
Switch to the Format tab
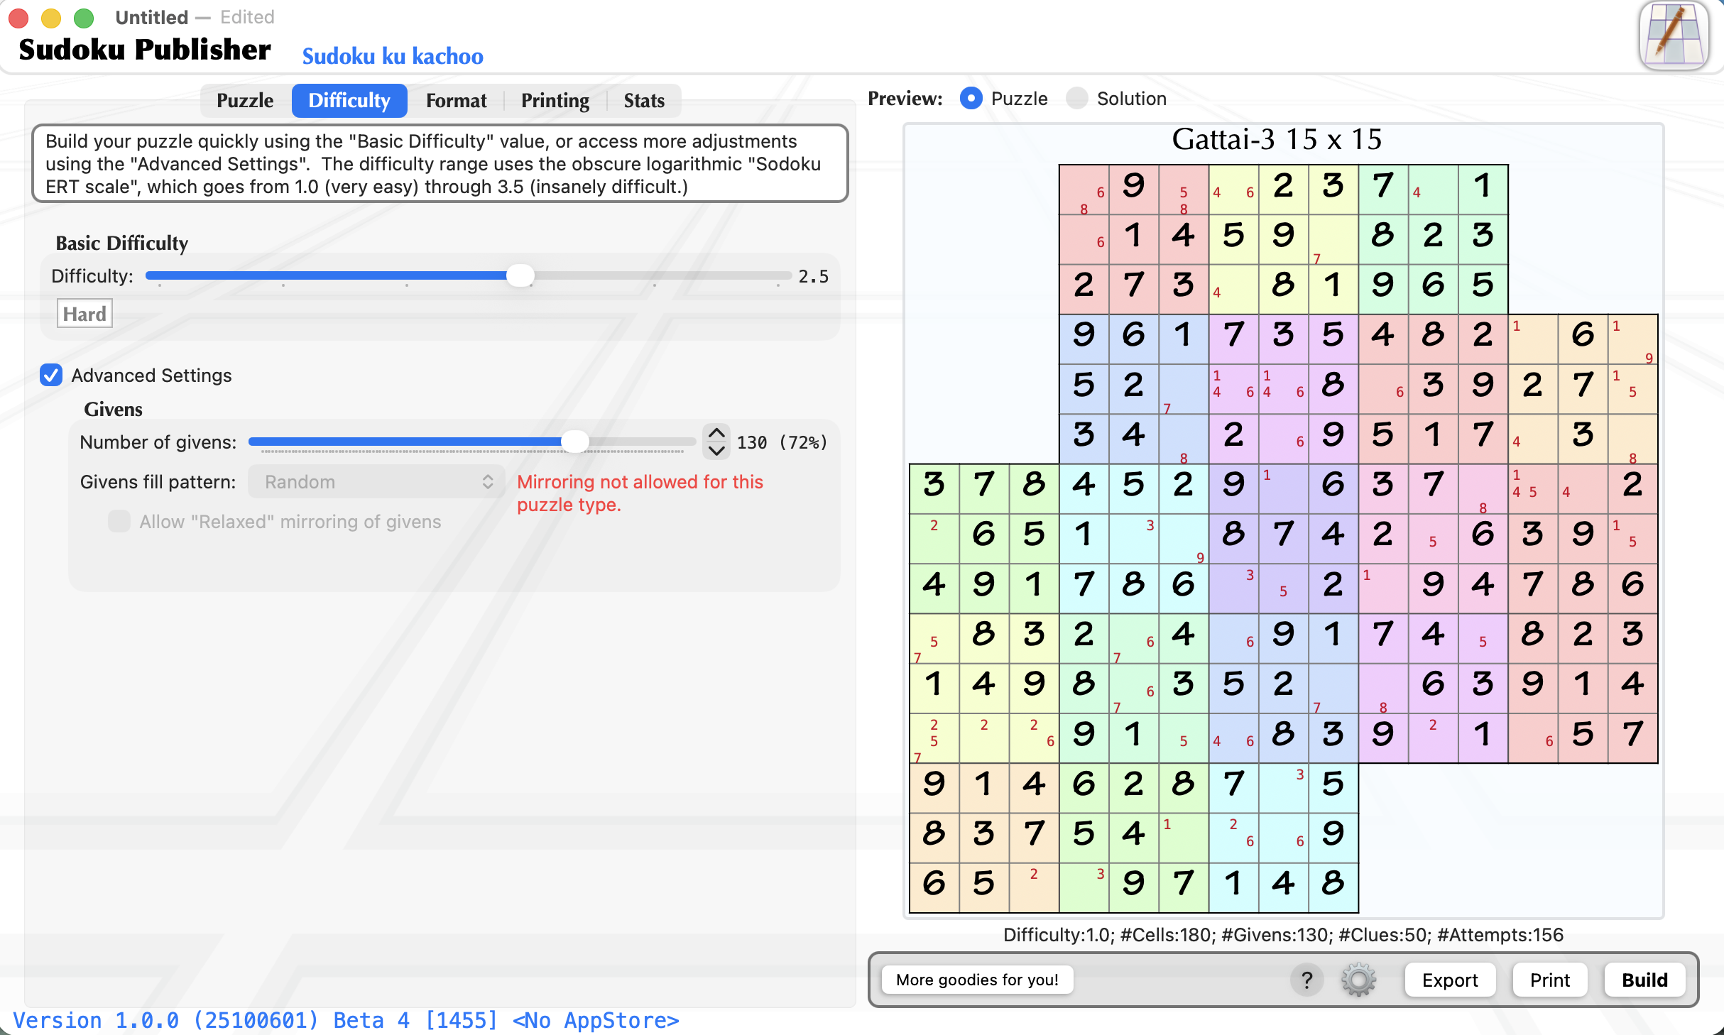[456, 101]
